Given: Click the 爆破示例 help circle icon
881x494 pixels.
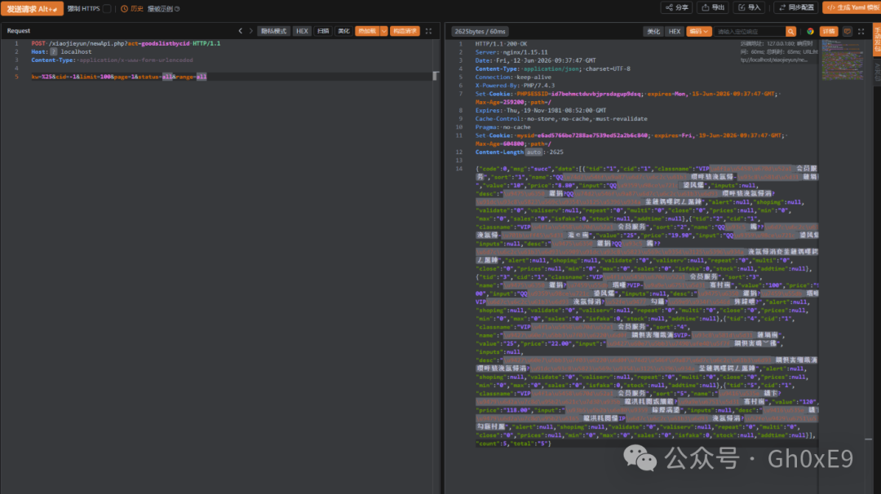Looking at the screenshot, I should click(178, 8).
